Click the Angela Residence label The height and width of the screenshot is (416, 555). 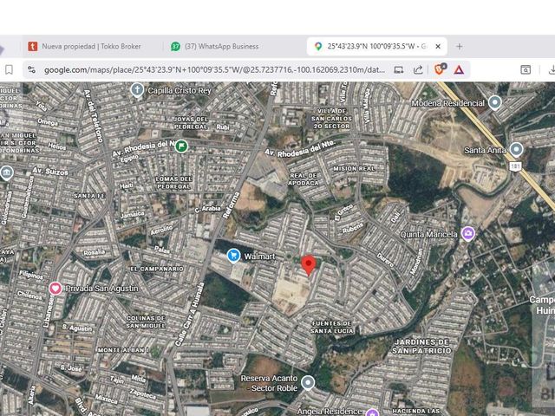coord(330,412)
